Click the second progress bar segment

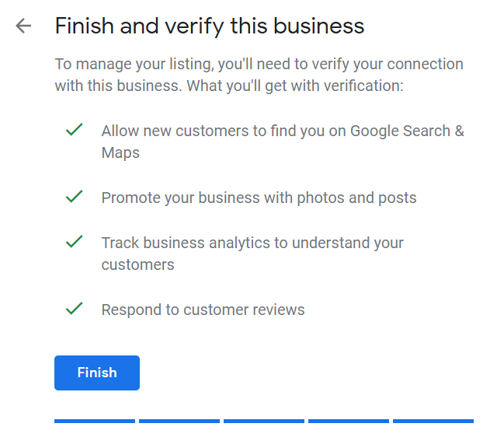coord(179,421)
